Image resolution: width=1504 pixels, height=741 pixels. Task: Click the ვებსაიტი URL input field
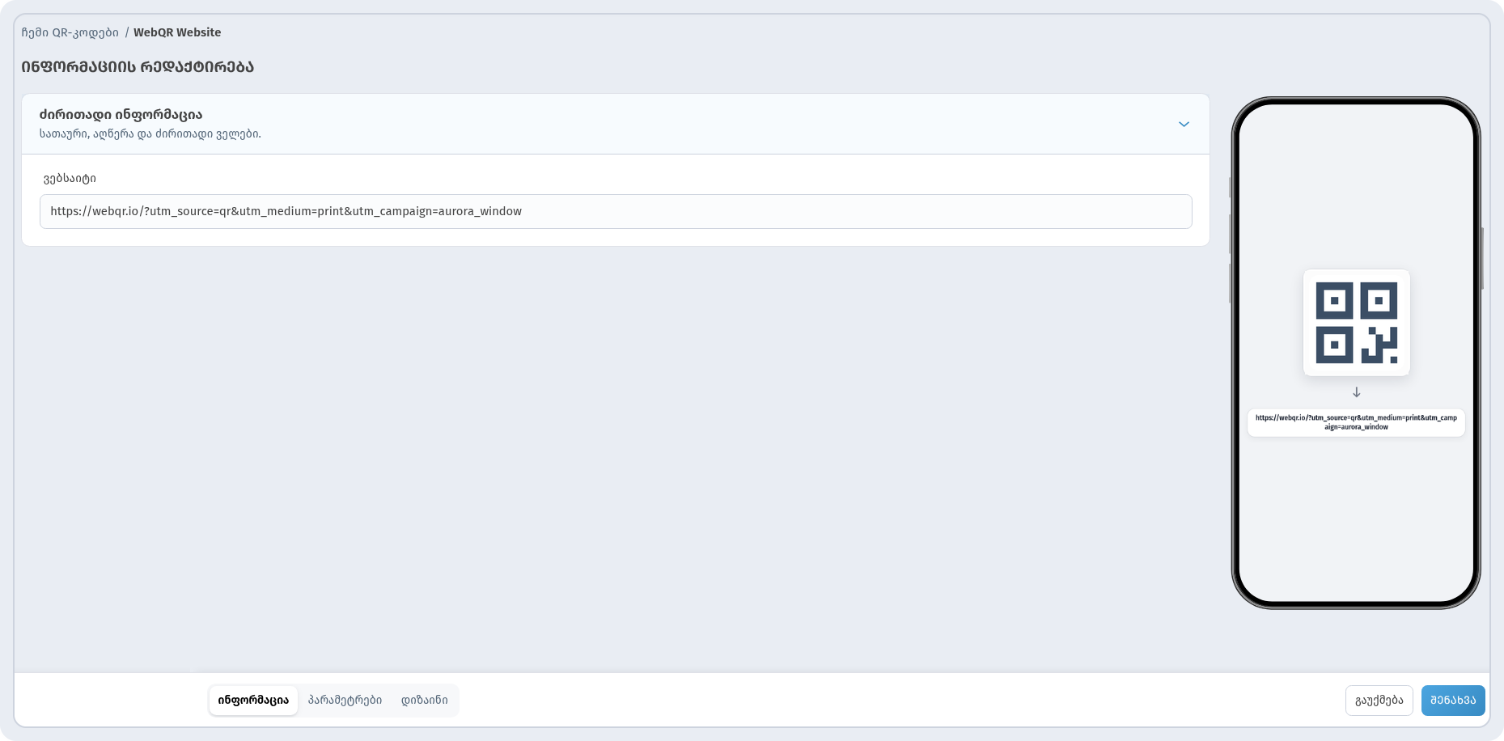tap(616, 211)
